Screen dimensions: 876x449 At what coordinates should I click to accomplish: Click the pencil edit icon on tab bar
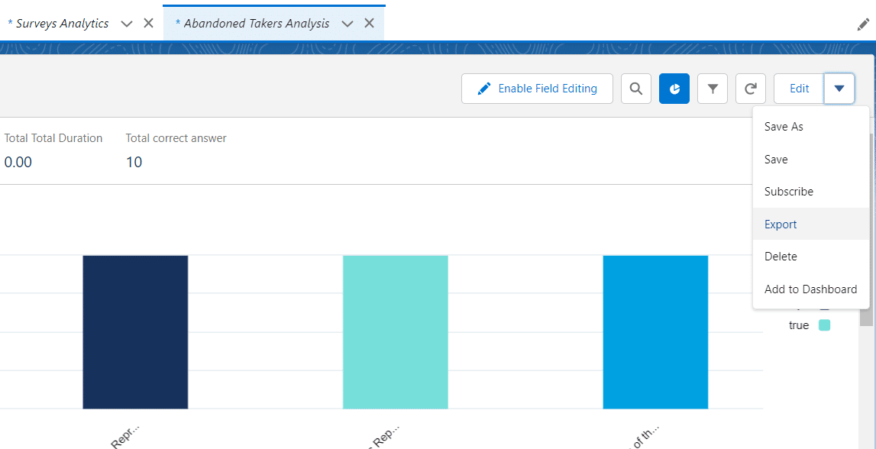(863, 24)
